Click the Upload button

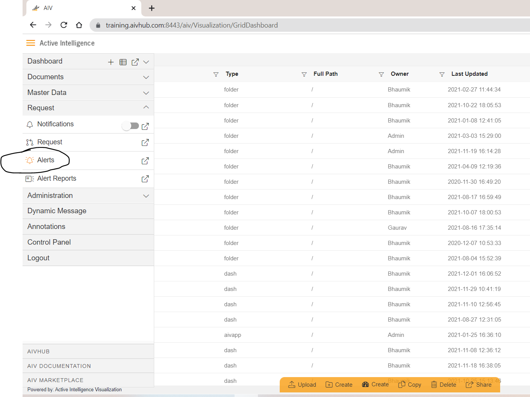pyautogui.click(x=302, y=384)
